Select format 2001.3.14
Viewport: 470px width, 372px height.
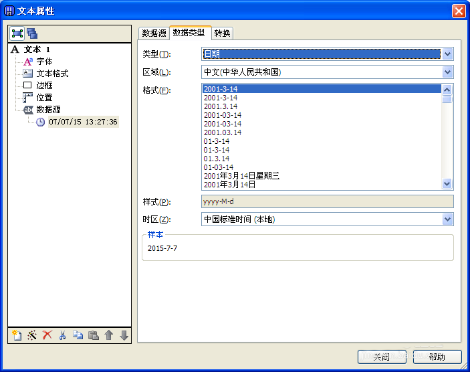(322, 106)
